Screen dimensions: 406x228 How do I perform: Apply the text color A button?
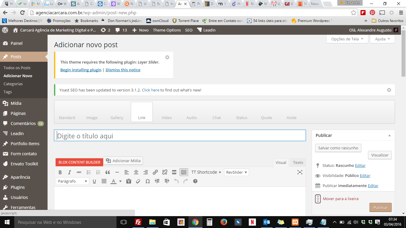[x=113, y=181]
